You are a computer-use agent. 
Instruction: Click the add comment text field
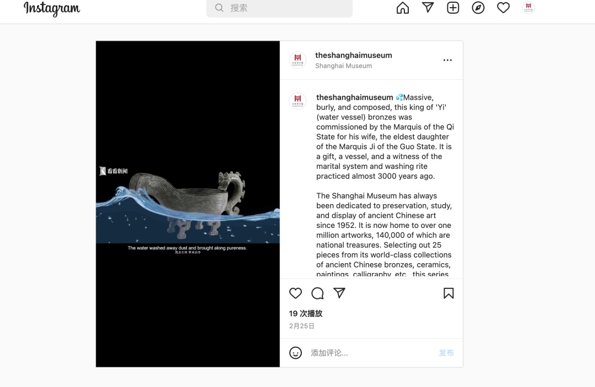371,353
